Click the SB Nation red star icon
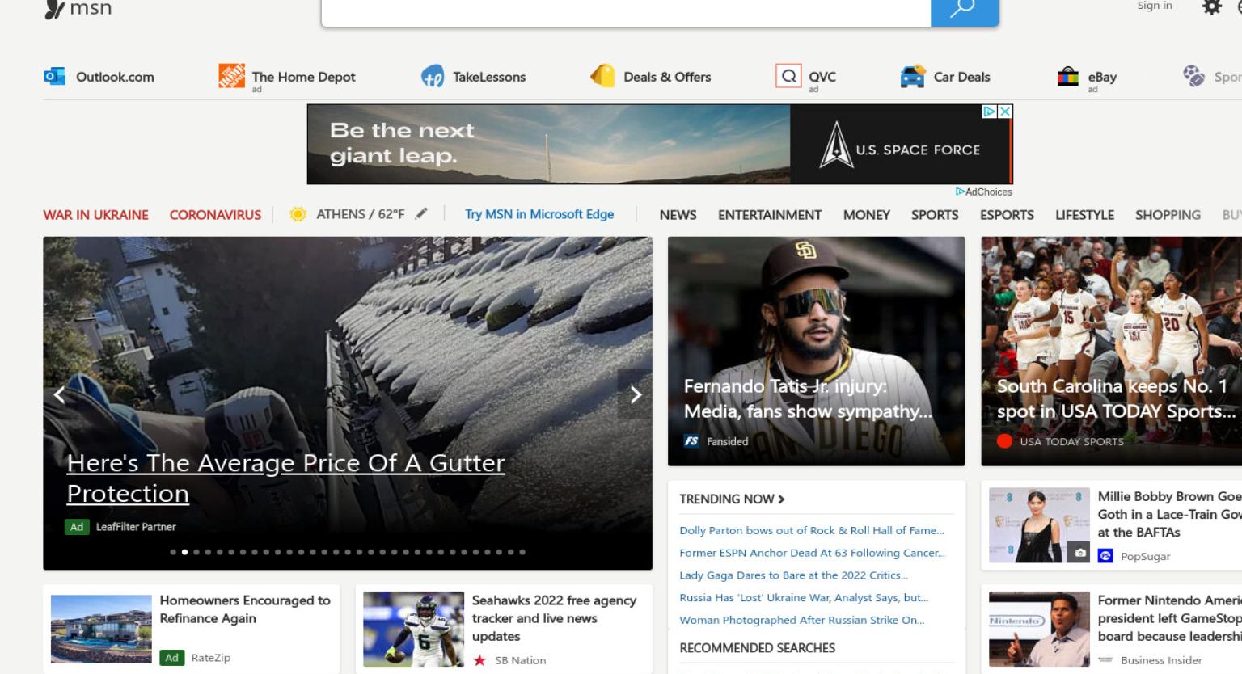 pos(479,660)
